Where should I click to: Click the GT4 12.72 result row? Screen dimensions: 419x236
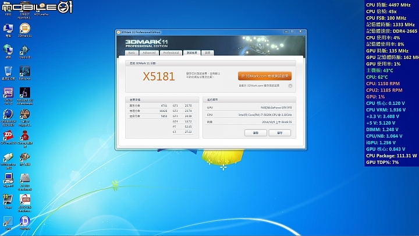click(182, 121)
